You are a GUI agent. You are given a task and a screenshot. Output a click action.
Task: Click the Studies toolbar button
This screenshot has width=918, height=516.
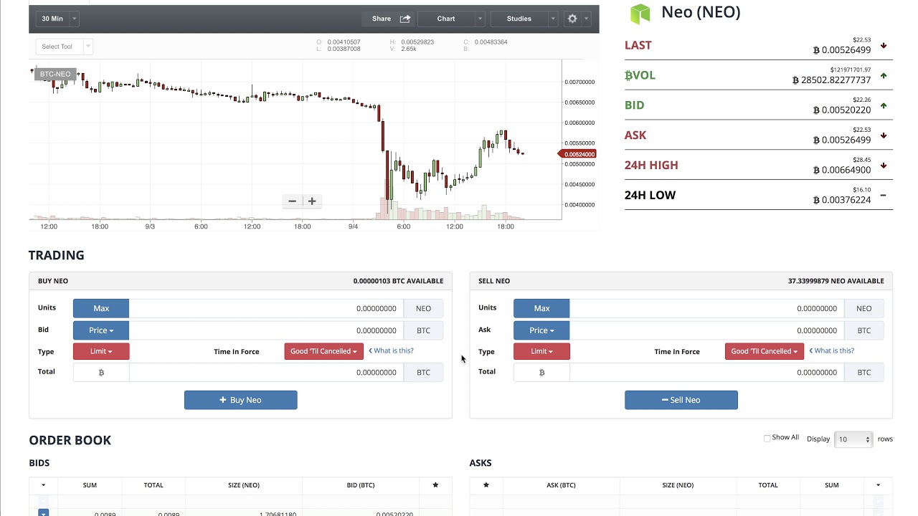[x=519, y=19]
